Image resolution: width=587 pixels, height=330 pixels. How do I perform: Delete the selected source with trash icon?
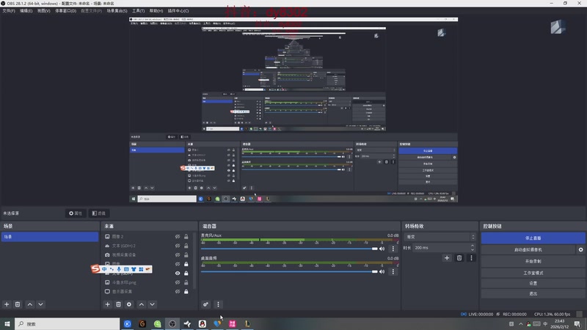pyautogui.click(x=118, y=304)
